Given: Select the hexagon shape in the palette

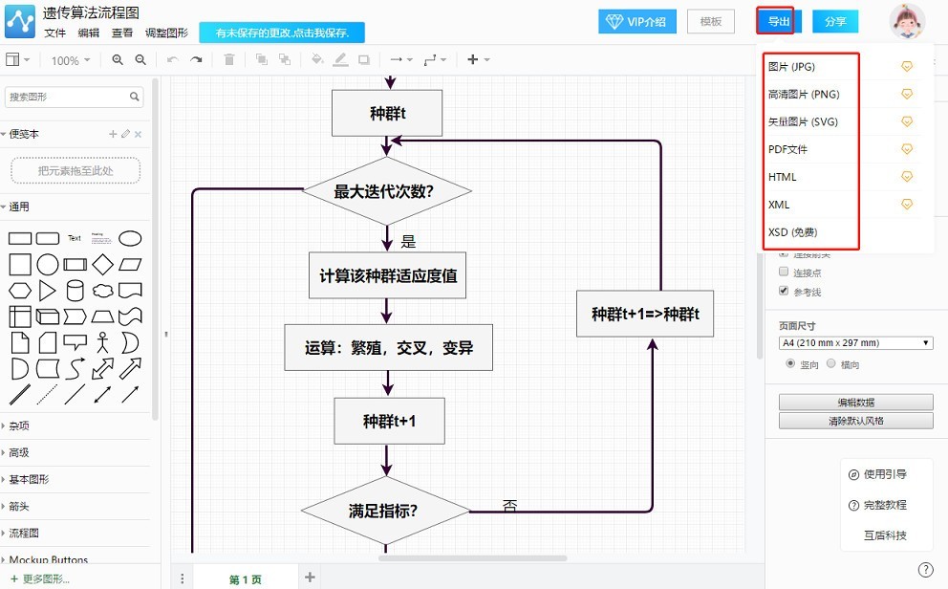Looking at the screenshot, I should point(20,291).
